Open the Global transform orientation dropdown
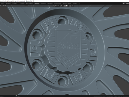This screenshot has height=97, width=129. 57,6
